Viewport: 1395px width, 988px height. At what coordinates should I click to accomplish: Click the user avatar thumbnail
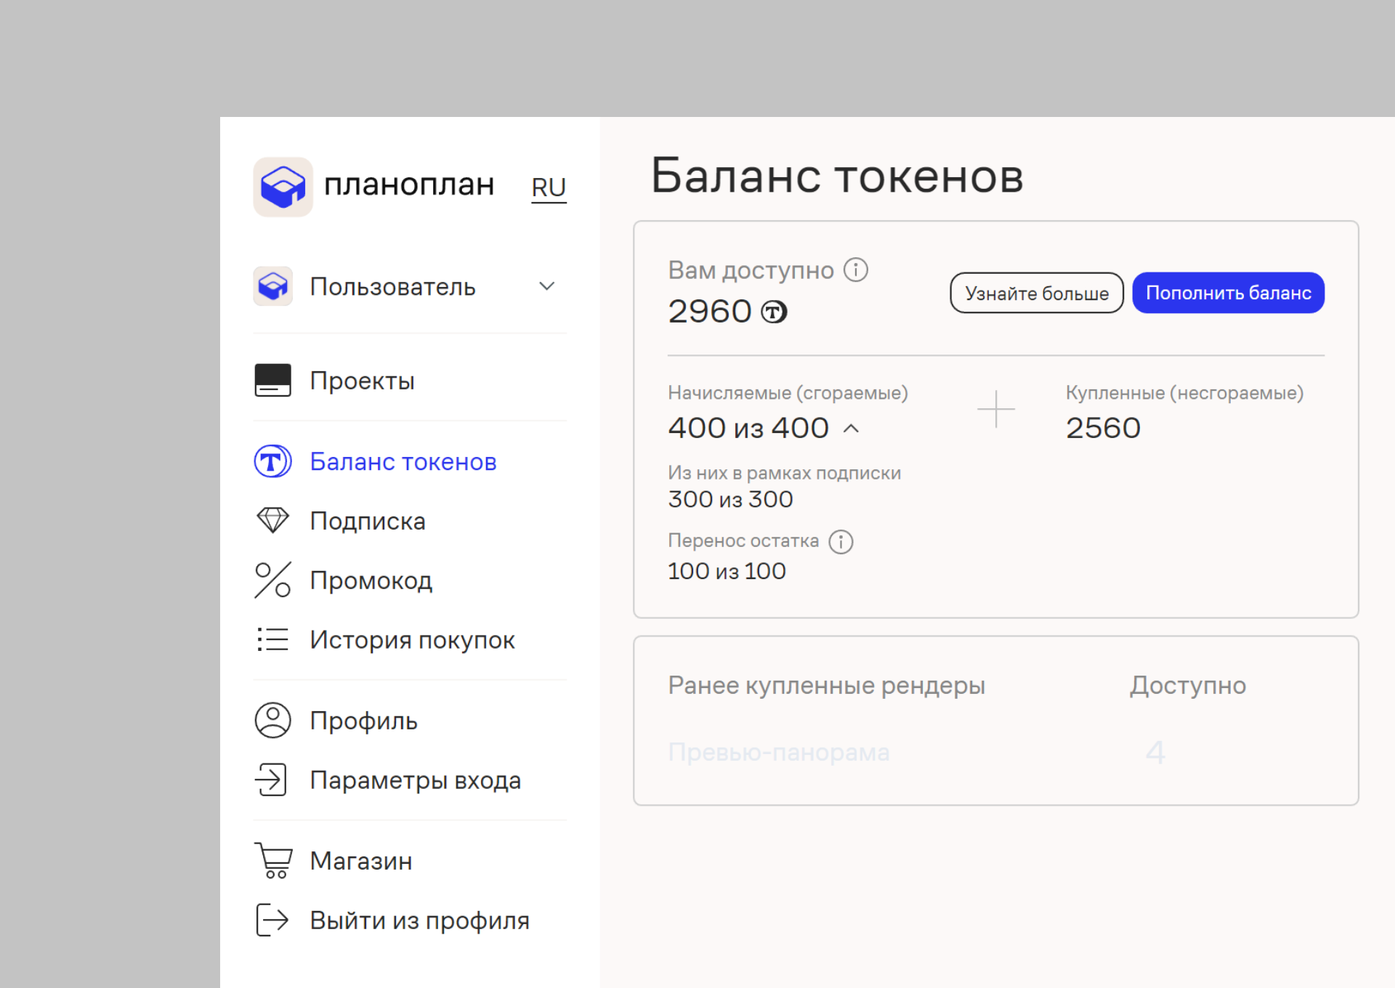point(272,286)
